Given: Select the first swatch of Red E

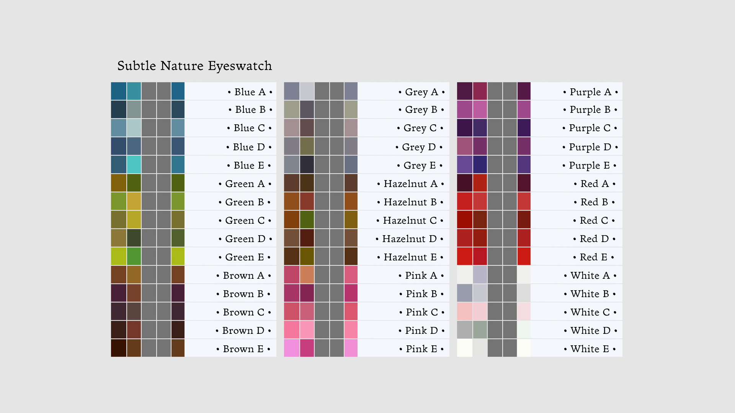Looking at the screenshot, I should (x=464, y=256).
